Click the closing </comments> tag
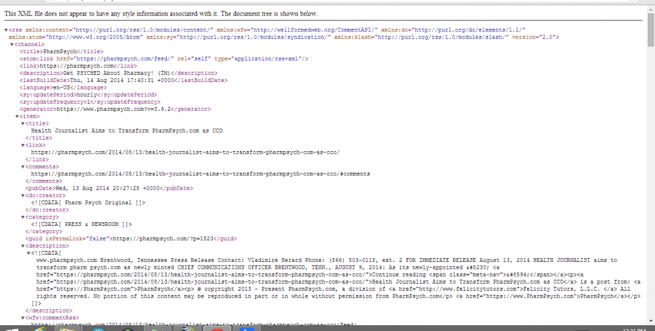The height and width of the screenshot is (331, 655). (44, 181)
